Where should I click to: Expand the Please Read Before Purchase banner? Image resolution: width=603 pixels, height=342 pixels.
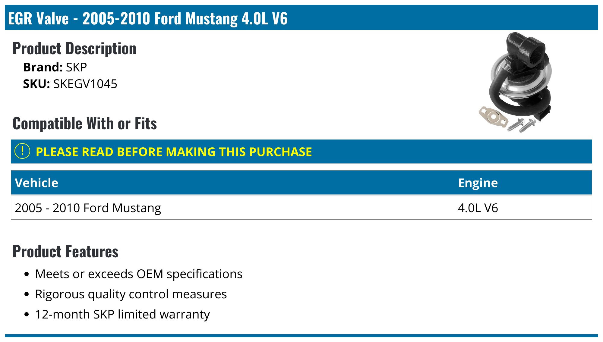pos(301,152)
